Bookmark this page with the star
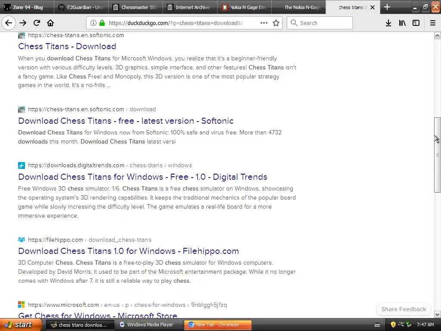Screen dimensions: 441x331 click(276, 23)
